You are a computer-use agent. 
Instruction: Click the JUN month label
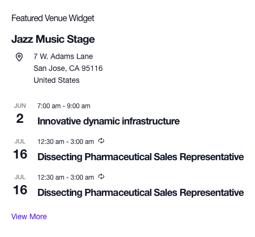20,106
